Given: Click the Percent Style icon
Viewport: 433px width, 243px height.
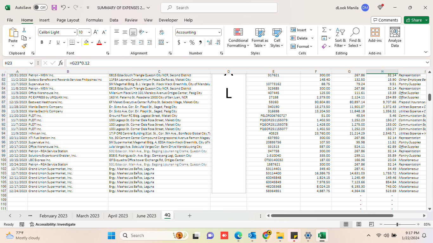Looking at the screenshot, I should [x=192, y=42].
